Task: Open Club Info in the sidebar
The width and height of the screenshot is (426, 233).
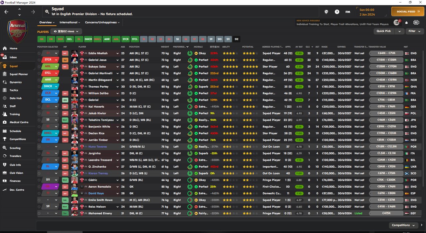Action: (18, 165)
